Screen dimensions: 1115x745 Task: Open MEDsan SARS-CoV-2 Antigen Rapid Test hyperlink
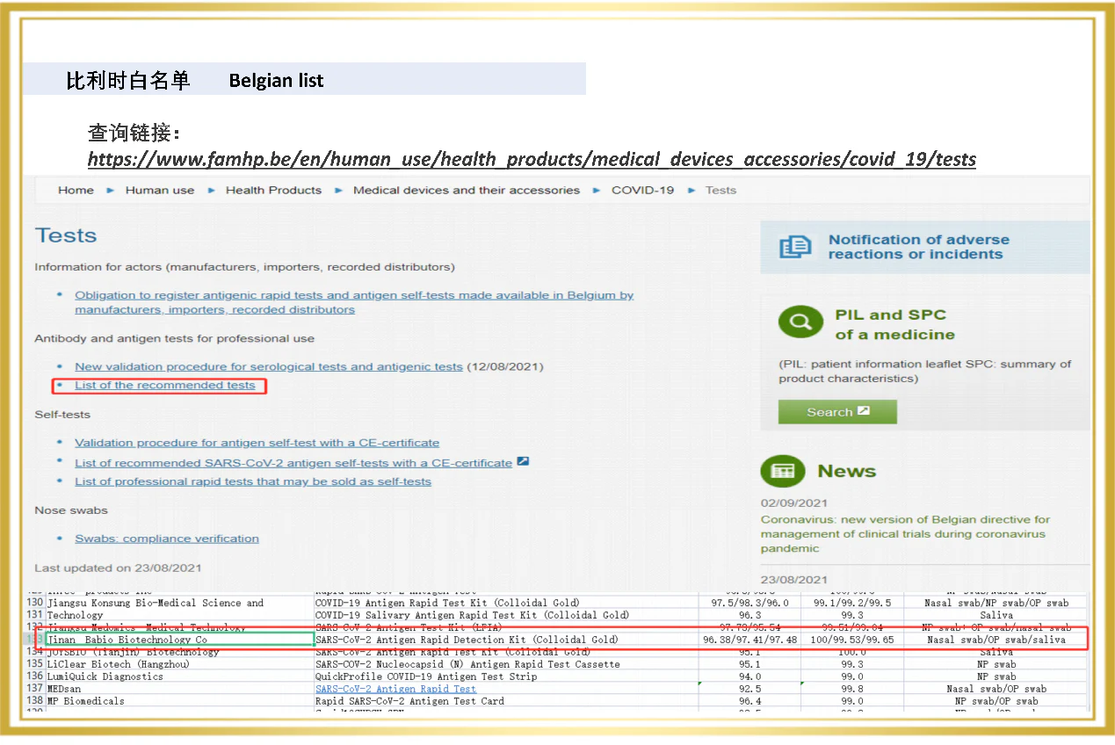[x=395, y=689]
